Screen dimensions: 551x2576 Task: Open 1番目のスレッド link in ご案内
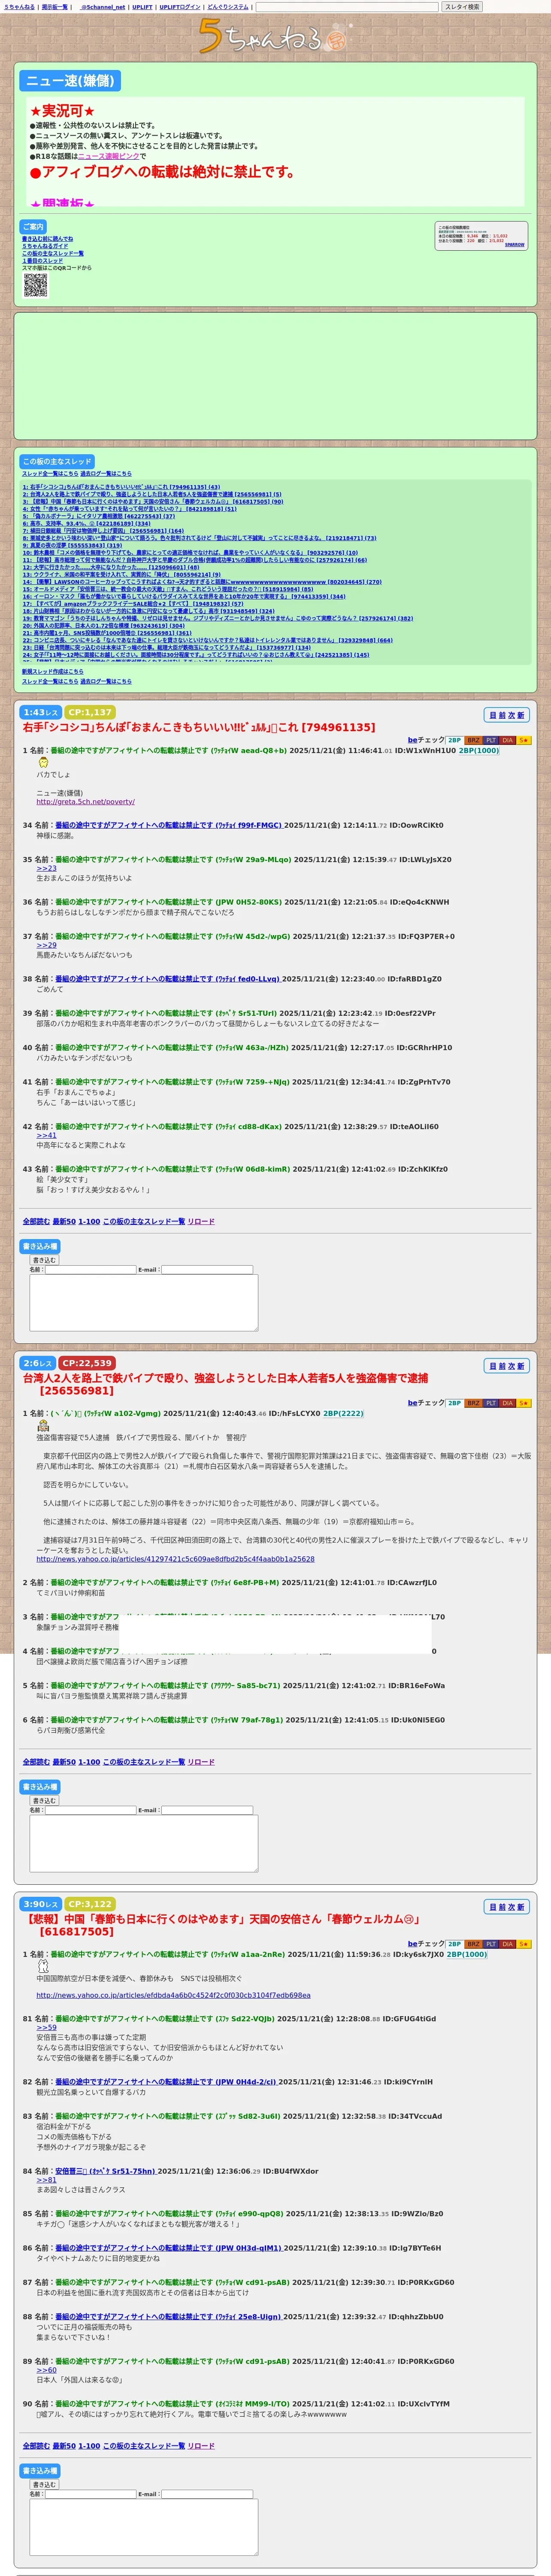[x=42, y=261]
